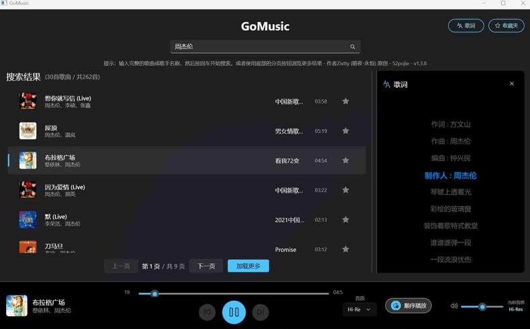Toggle the 顺序播放 play mode button
The image size is (530, 329).
[408, 305]
